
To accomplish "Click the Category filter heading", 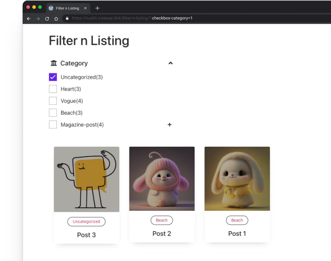I will (x=74, y=63).
